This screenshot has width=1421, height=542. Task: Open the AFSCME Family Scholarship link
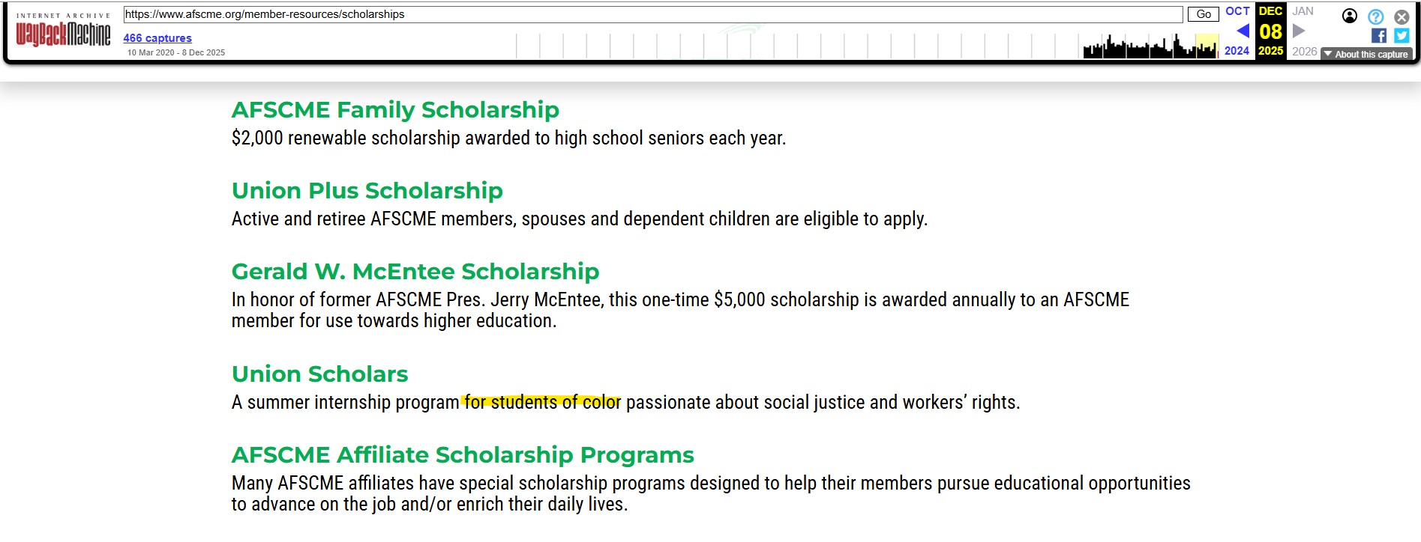[395, 110]
